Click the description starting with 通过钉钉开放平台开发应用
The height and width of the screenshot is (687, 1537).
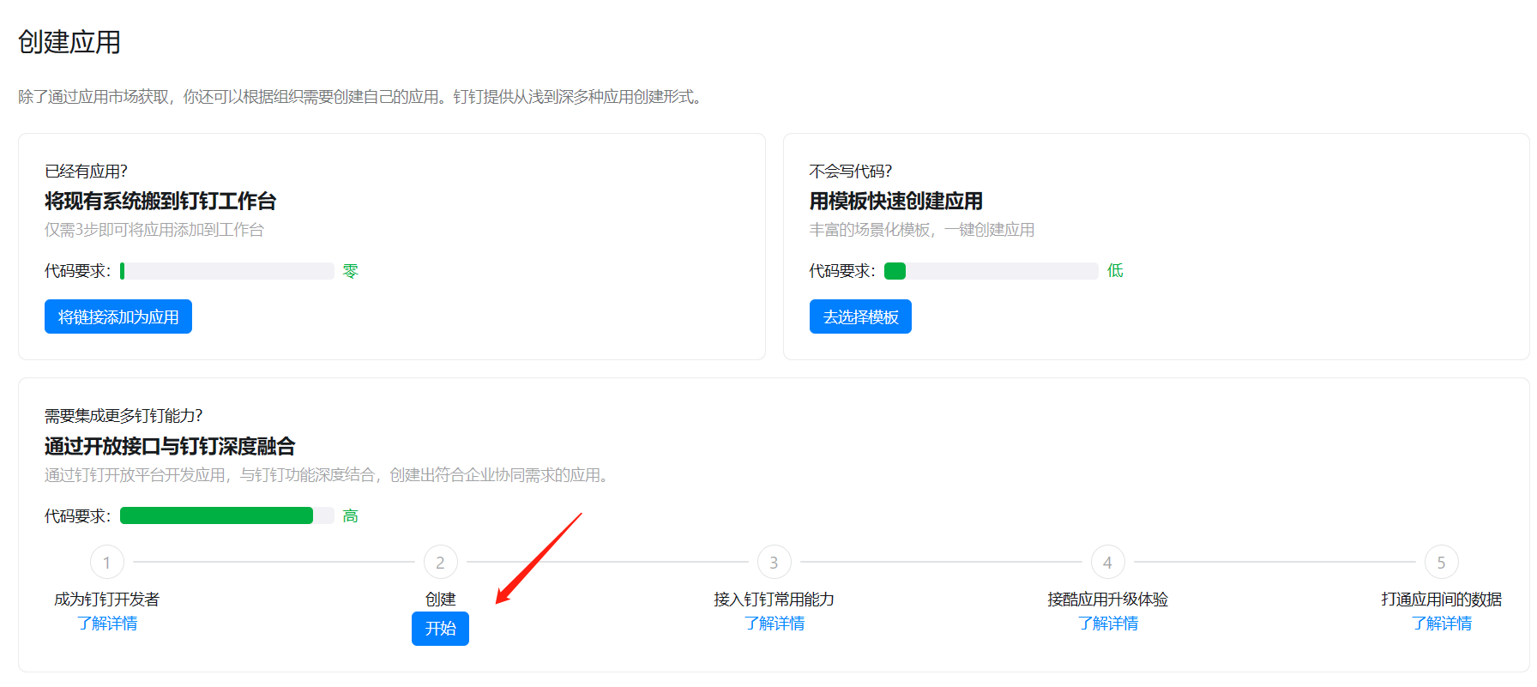tap(329, 475)
